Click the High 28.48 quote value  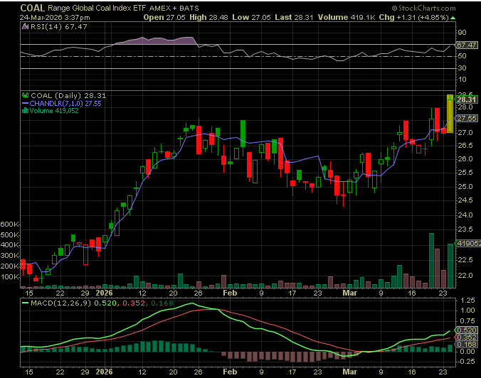[208, 18]
